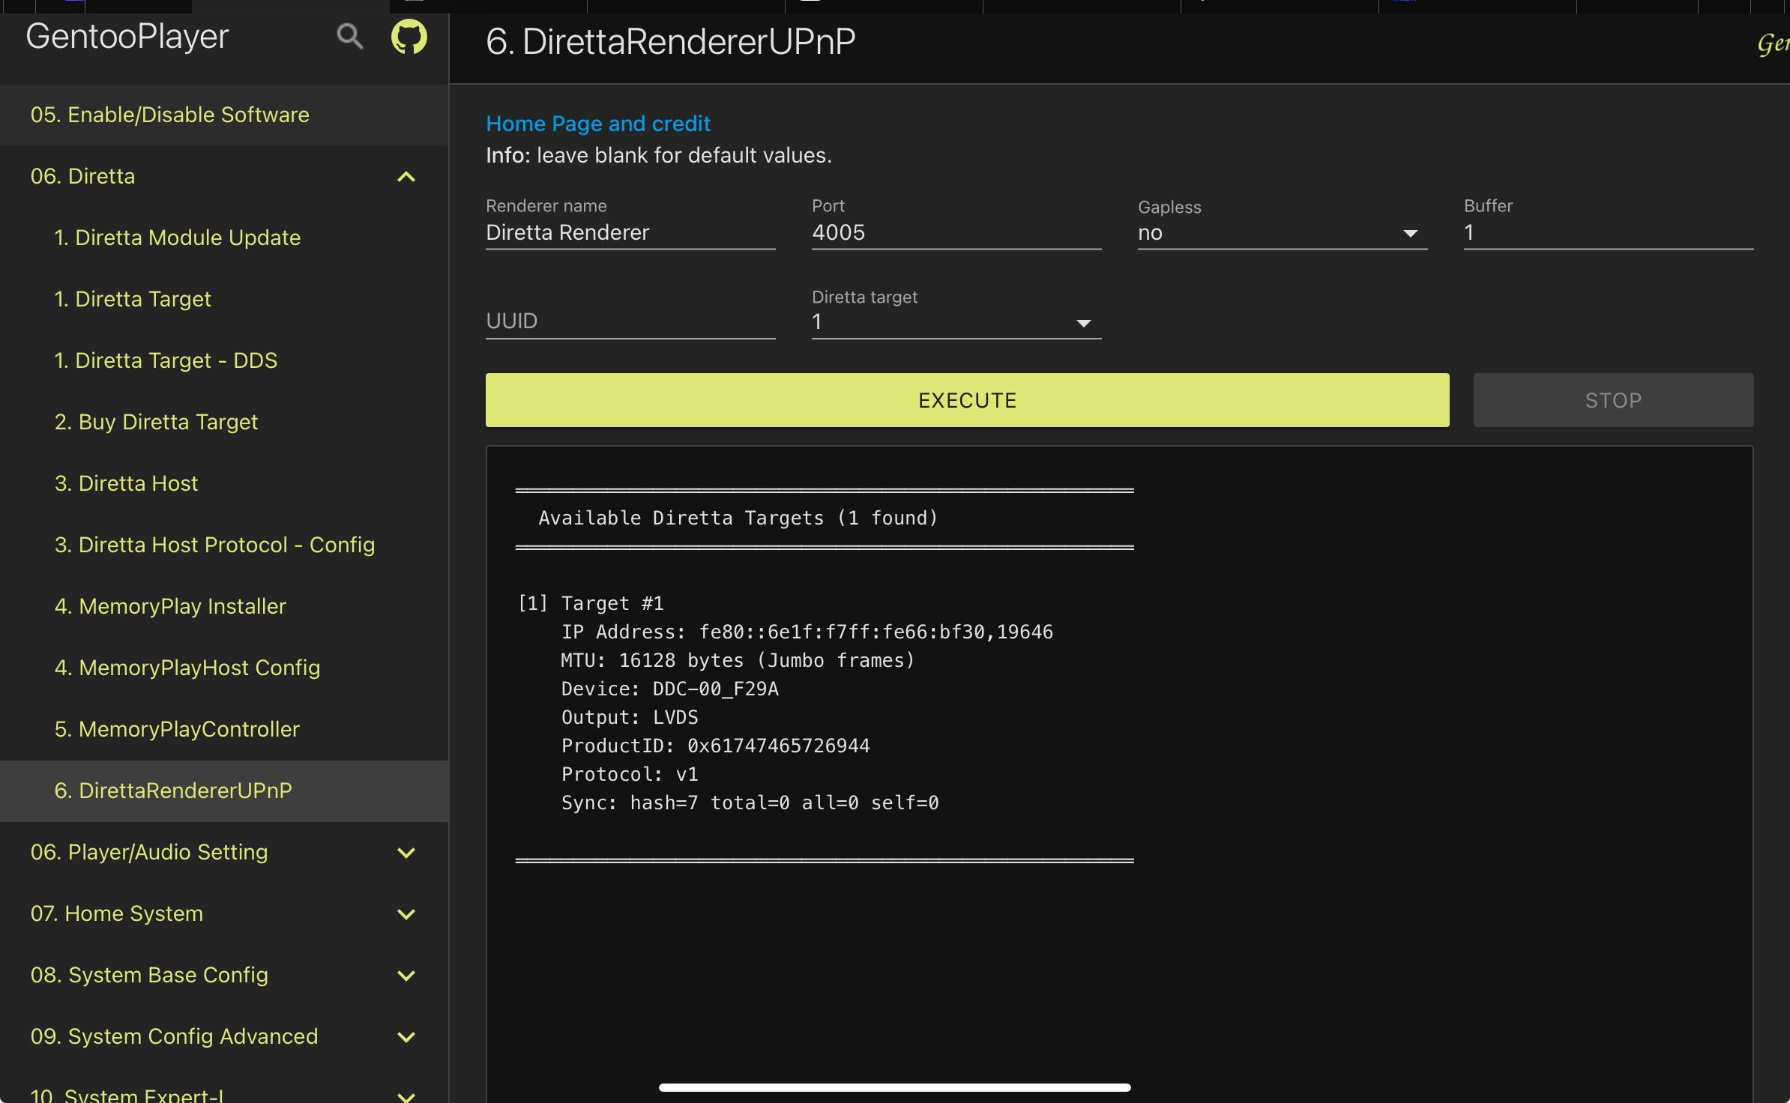Open the Gapless dropdown arrow
The height and width of the screenshot is (1103, 1790).
coord(1410,234)
